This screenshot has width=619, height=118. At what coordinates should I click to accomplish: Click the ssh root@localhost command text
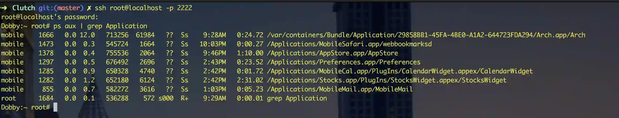(143, 8)
